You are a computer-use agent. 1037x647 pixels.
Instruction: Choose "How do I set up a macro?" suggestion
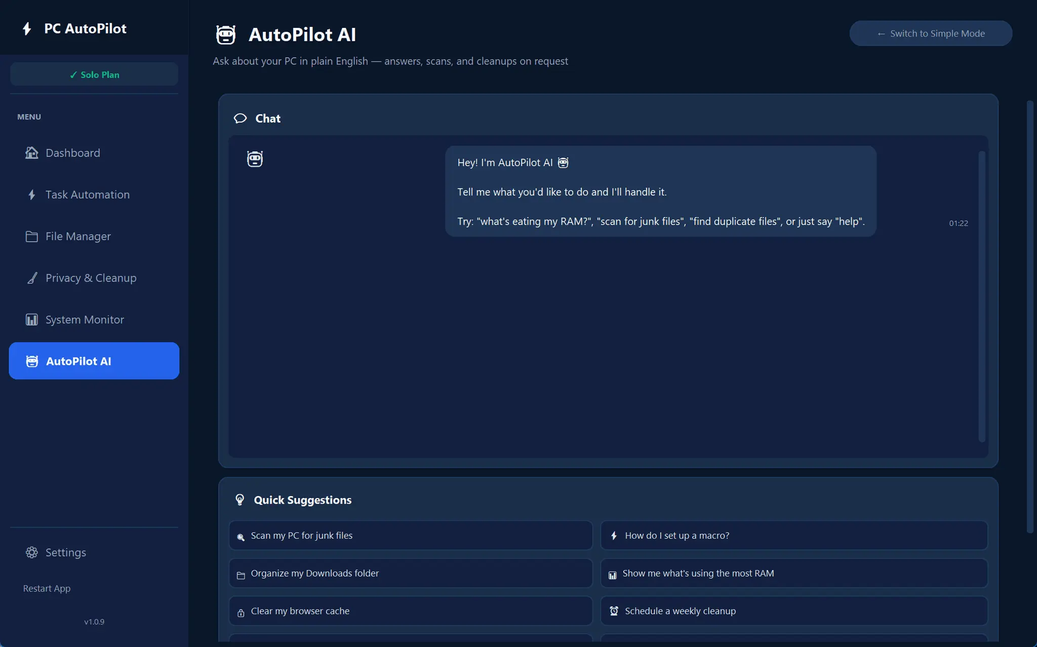[794, 536]
